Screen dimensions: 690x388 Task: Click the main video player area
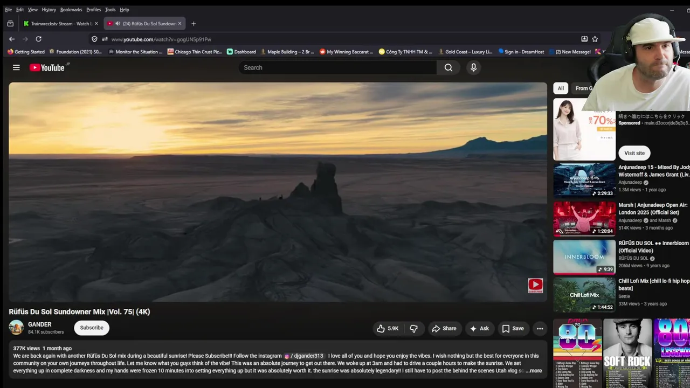pos(278,192)
